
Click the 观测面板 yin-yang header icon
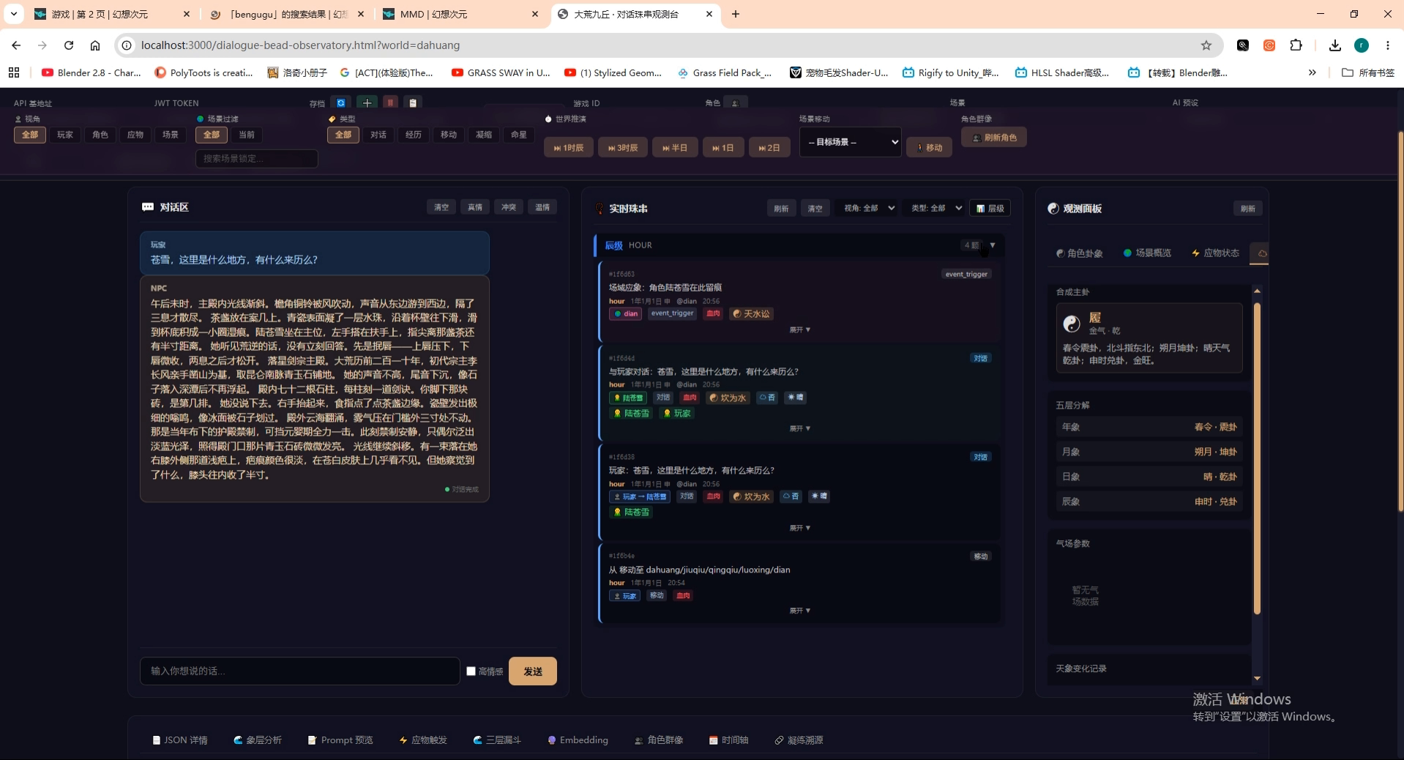point(1053,209)
